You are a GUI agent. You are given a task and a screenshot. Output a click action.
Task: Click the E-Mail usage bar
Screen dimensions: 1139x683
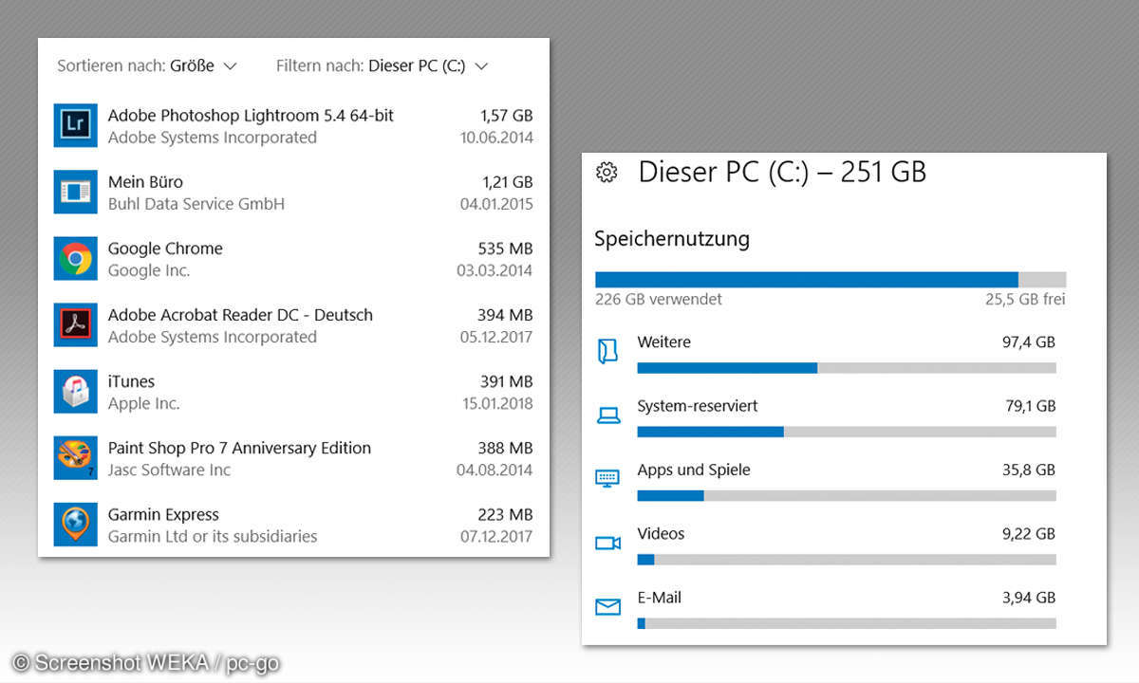847,623
